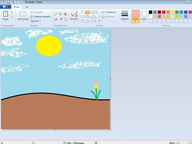Image resolution: width=192 pixels, height=144 pixels.
Task: Pick the pink color swatch
Action: coord(164,16)
